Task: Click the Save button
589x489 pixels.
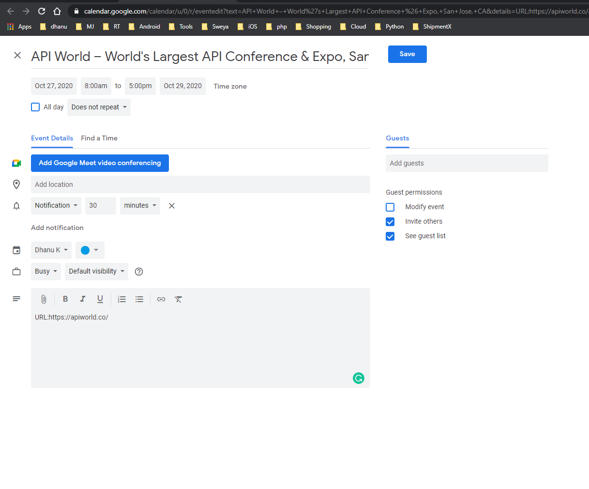Action: tap(407, 54)
